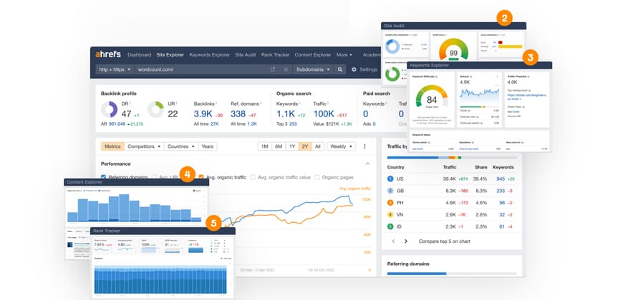
Task: Open the 338 Ref. domains value link
Action: (x=238, y=114)
